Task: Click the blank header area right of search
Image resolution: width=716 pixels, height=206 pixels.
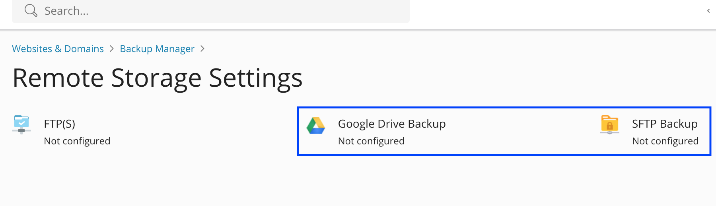Action: (557, 12)
